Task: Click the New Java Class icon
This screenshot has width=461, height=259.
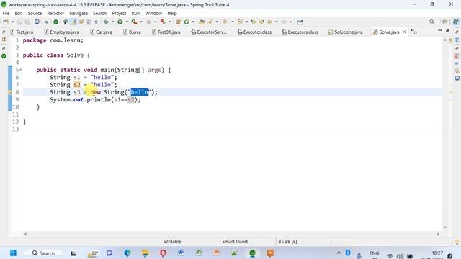Action: click(x=187, y=22)
